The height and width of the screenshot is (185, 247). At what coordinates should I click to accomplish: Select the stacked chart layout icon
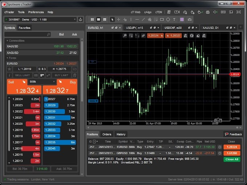105,20
